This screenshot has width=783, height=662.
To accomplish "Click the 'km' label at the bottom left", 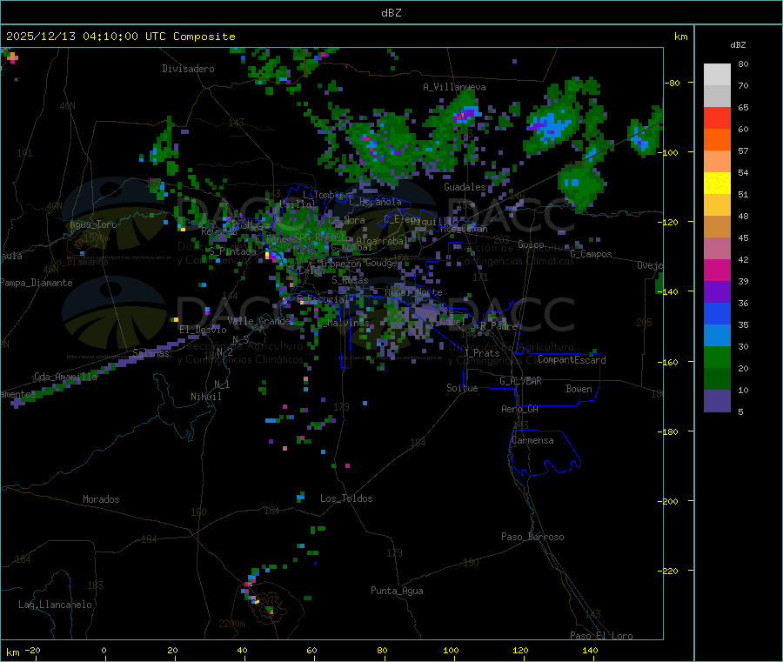I will point(12,652).
